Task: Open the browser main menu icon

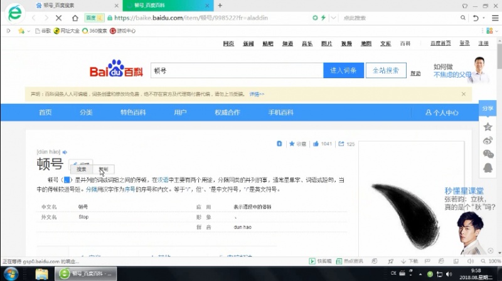Action: (495, 18)
